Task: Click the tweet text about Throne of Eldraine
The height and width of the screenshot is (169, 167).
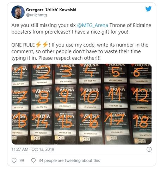Action: coord(81,29)
